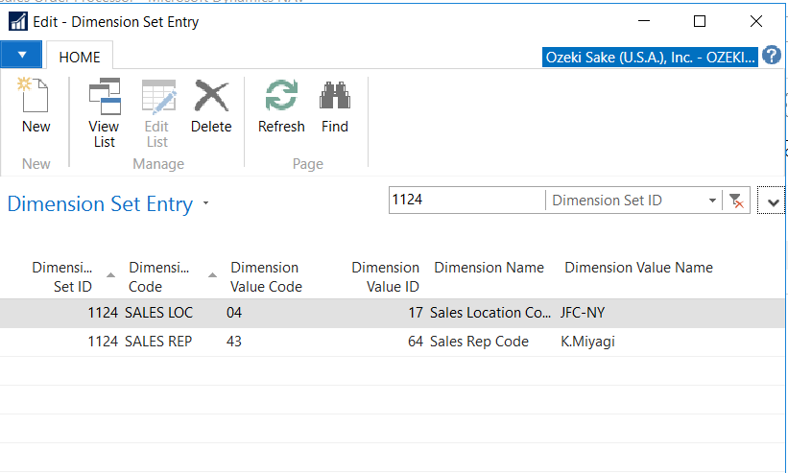Click the Dimension Value ID column header
The image size is (788, 473).
pyautogui.click(x=385, y=276)
